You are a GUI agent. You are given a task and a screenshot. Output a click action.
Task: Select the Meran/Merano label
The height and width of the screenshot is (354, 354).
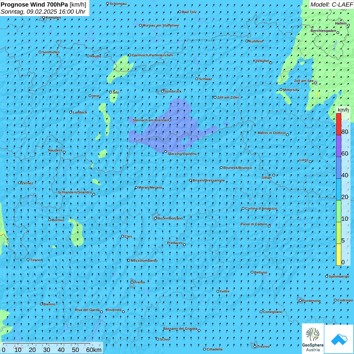pos(150,187)
